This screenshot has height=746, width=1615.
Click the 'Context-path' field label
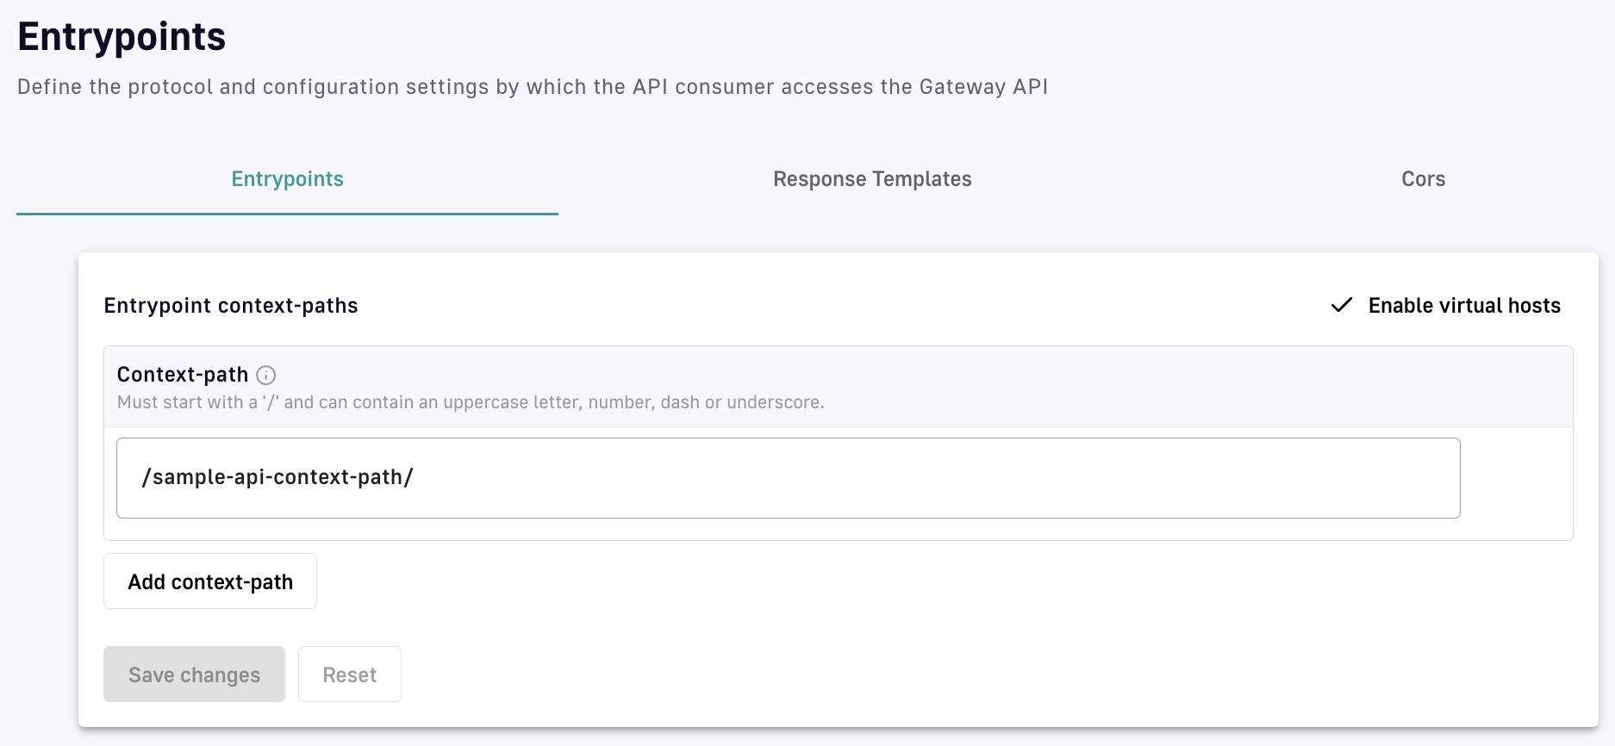tap(183, 375)
